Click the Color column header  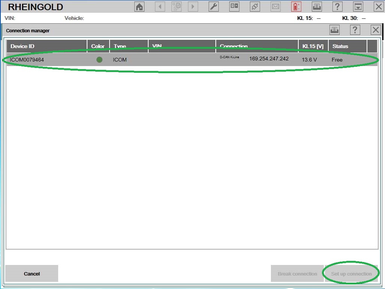[98, 46]
